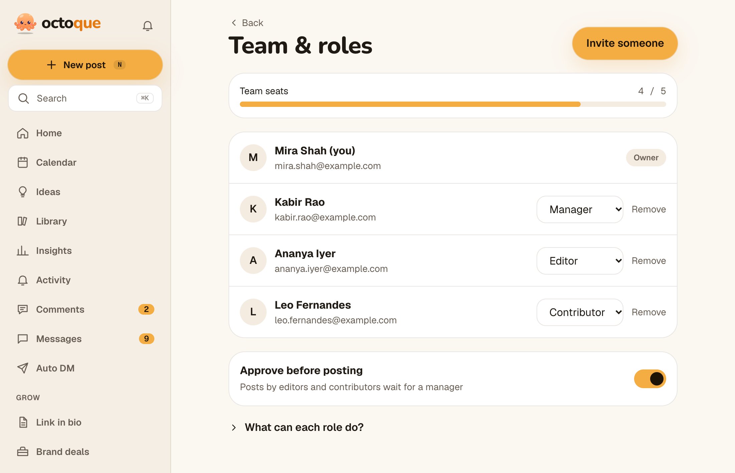
Task: Click inside the Search field
Action: (x=85, y=98)
